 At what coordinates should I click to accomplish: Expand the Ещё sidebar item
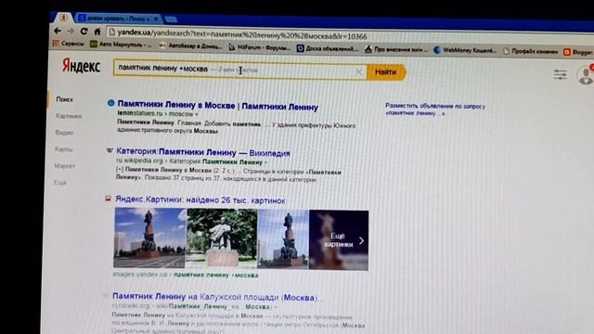(59, 183)
